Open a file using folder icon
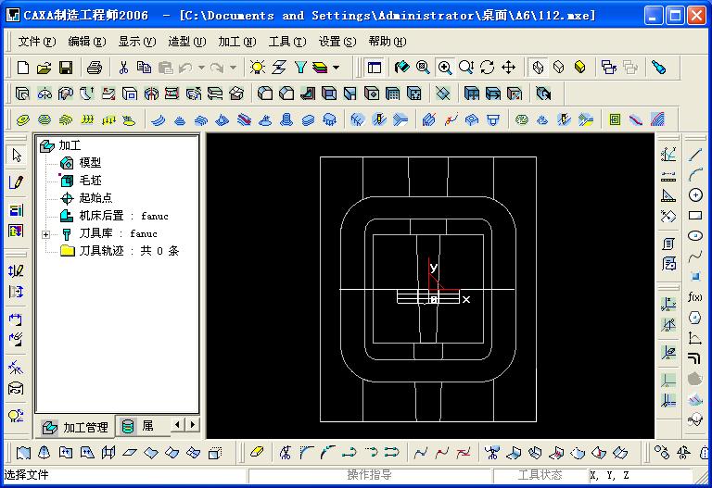This screenshot has height=488, width=712. (x=44, y=68)
